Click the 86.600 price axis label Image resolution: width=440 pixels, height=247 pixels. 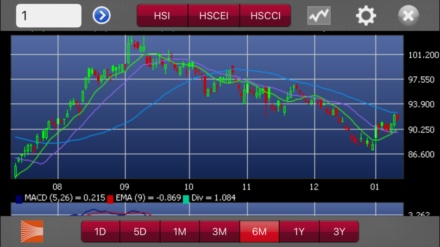point(421,154)
